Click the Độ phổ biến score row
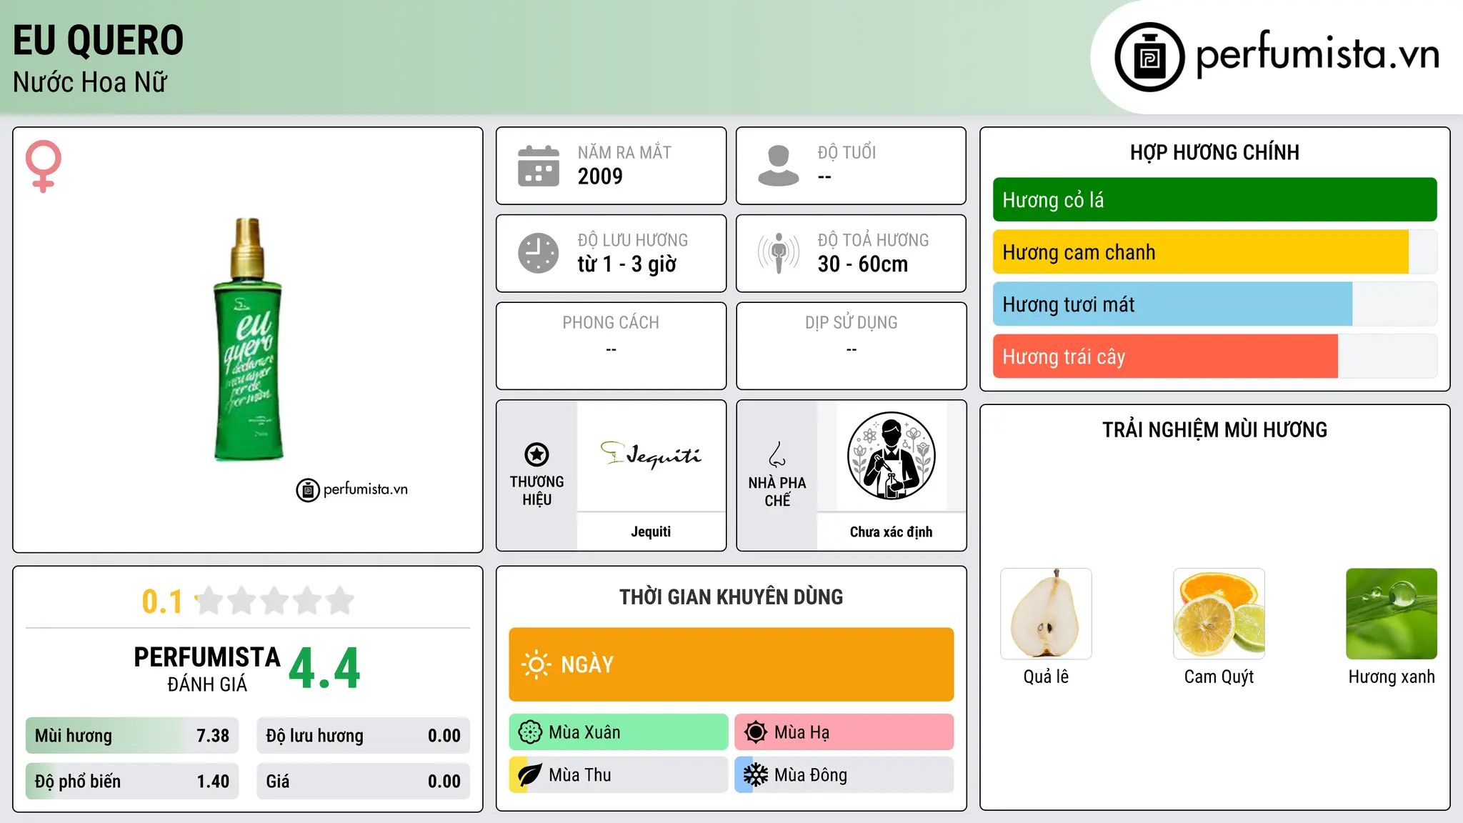Viewport: 1463px width, 823px height. pyautogui.click(x=132, y=782)
